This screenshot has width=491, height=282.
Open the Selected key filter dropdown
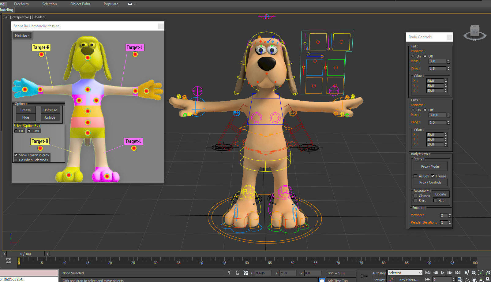point(405,273)
